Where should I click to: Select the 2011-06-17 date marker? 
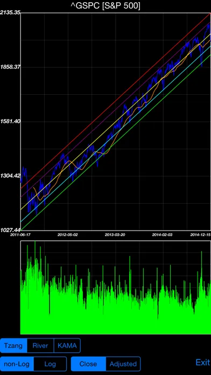[20, 235]
